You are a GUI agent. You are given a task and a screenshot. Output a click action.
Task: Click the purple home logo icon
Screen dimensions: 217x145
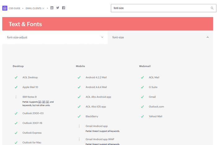(x=5, y=8)
